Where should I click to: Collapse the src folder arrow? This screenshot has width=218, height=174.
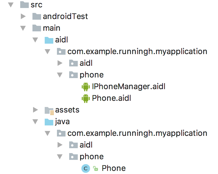(x=11, y=5)
